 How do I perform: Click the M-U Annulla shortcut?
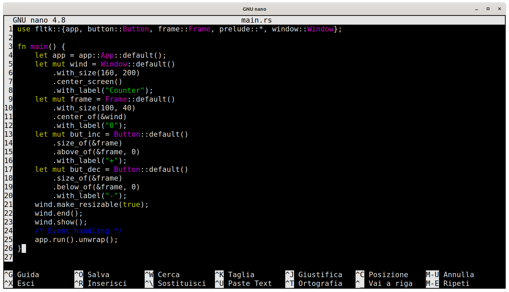click(450, 275)
